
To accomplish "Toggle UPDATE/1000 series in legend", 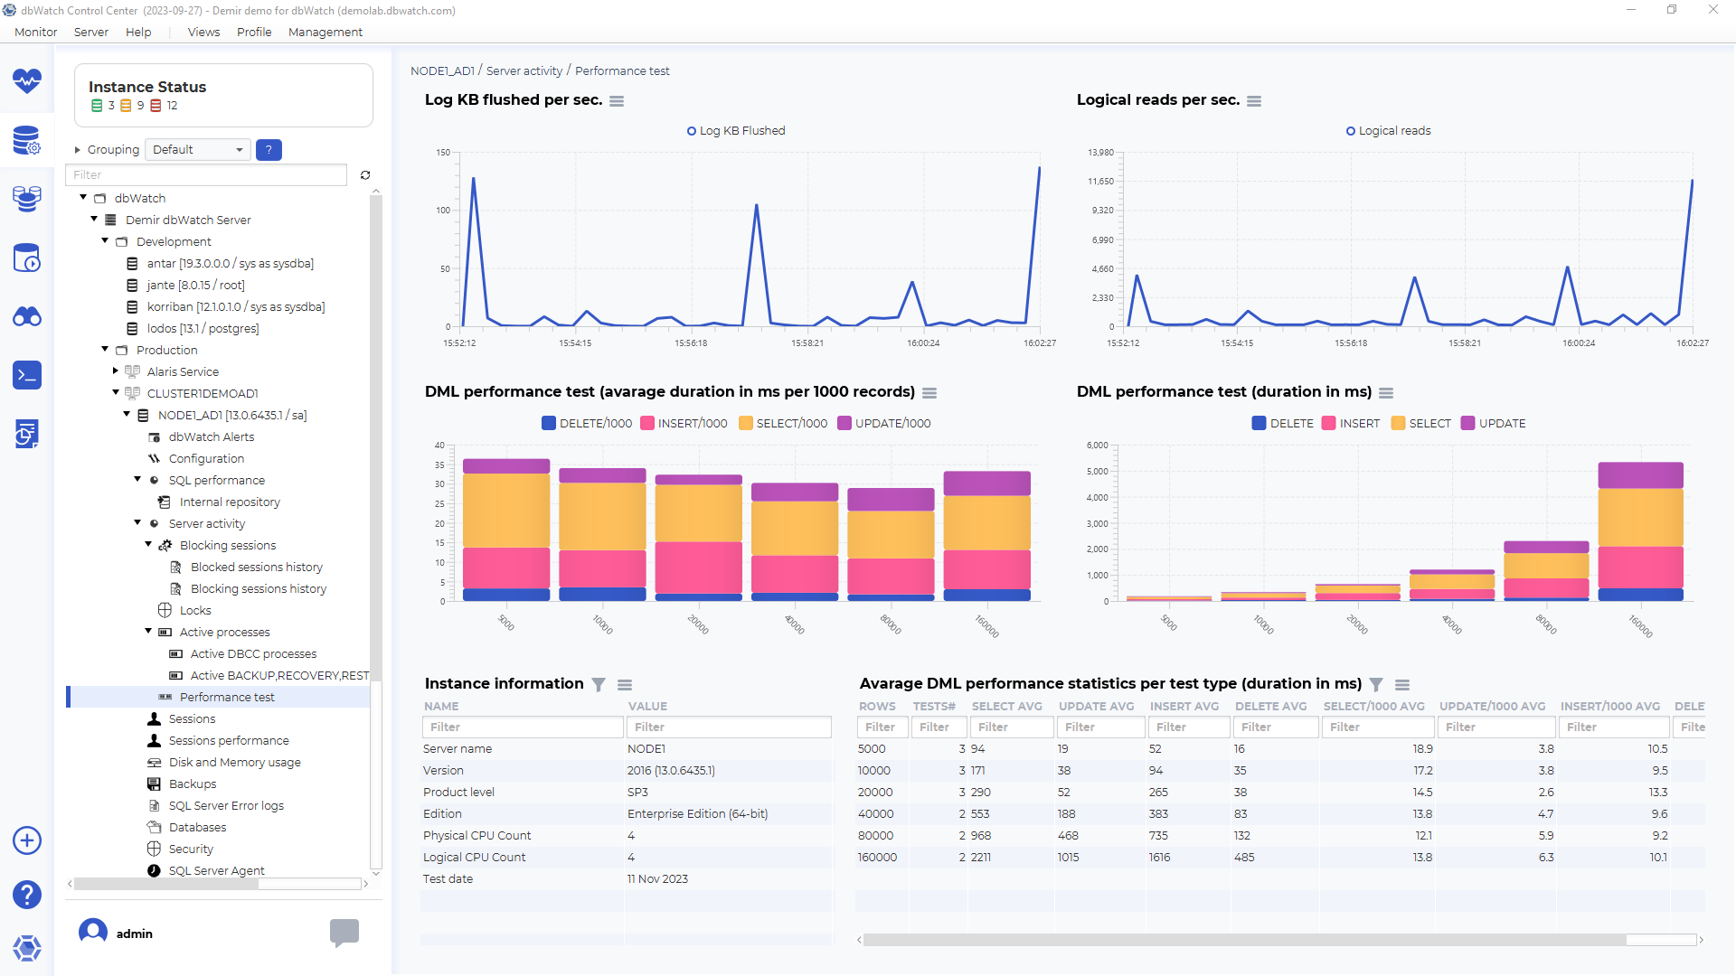I will tap(884, 423).
